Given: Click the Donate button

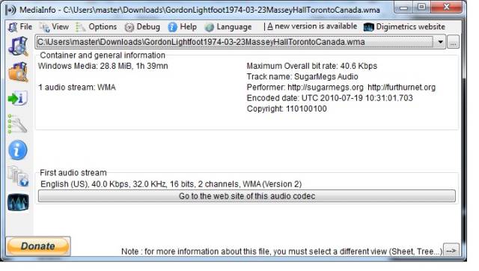Looking at the screenshot, I should (x=38, y=246).
